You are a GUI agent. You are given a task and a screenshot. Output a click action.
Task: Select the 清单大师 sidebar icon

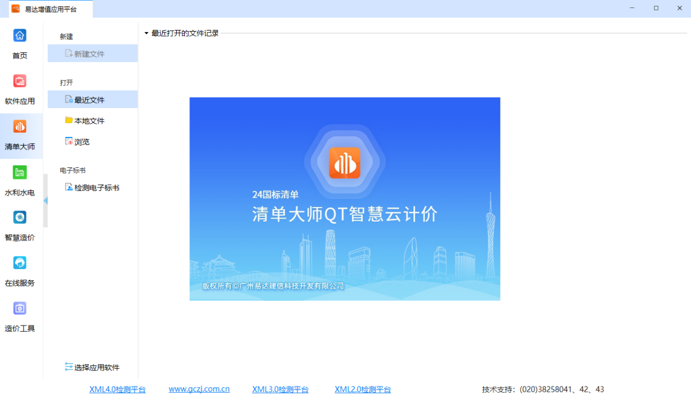[20, 127]
